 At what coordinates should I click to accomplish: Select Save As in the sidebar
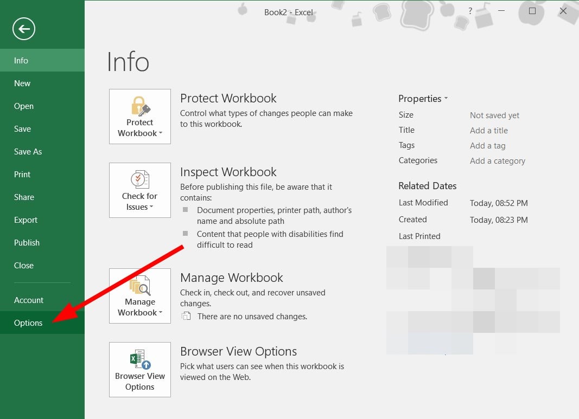(x=42, y=152)
